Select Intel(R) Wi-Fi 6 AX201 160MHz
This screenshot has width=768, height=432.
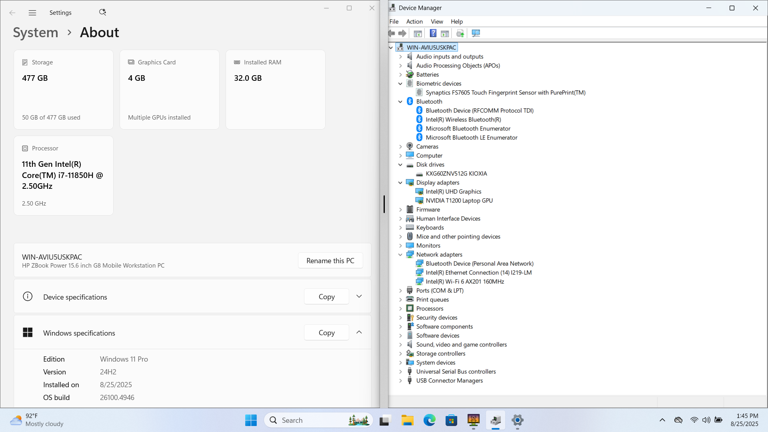465,282
